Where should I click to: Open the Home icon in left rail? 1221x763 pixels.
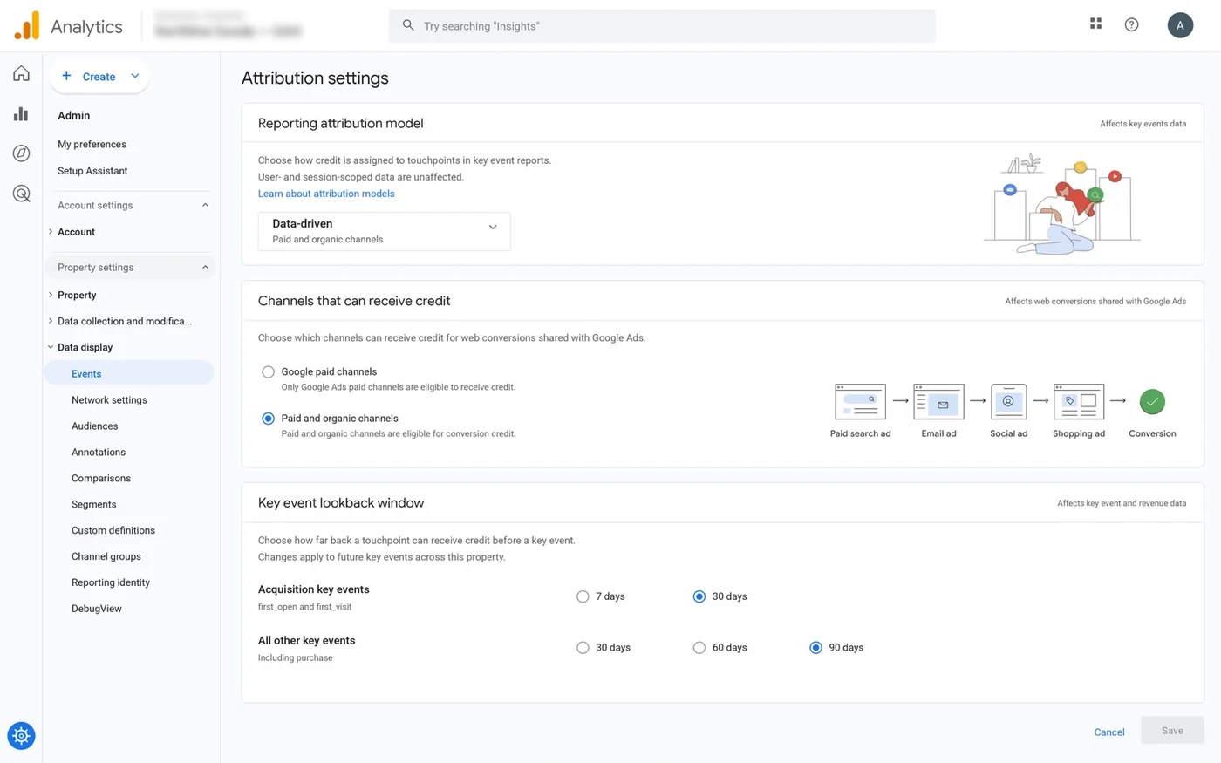21,73
